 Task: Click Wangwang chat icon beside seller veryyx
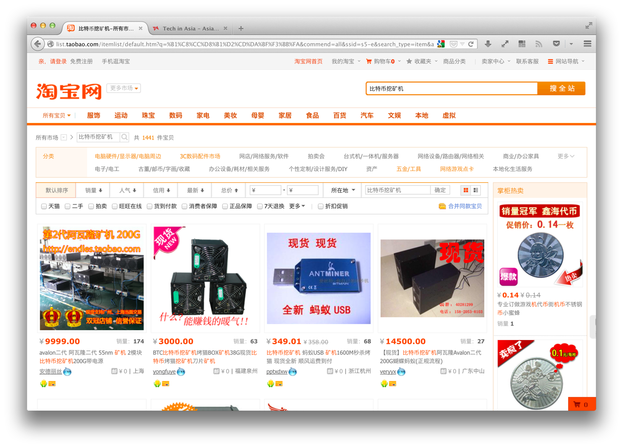point(401,372)
